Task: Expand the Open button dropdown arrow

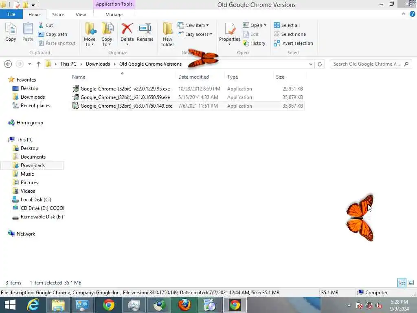Action: point(265,25)
